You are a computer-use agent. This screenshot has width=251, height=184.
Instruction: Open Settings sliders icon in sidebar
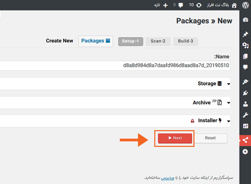[246, 126]
